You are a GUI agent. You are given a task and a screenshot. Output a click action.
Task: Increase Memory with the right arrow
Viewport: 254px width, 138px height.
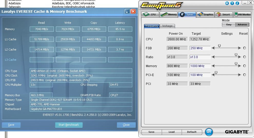point(239,66)
